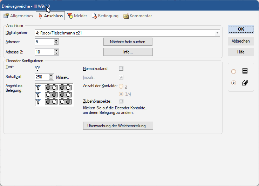This screenshot has height=186, width=259.
Task: Click the stacked pages icon
Action: pyautogui.click(x=245, y=83)
